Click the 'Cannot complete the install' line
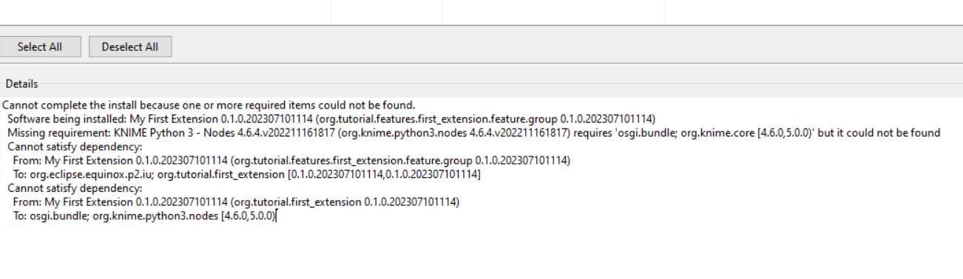This screenshot has width=963, height=279. click(209, 105)
